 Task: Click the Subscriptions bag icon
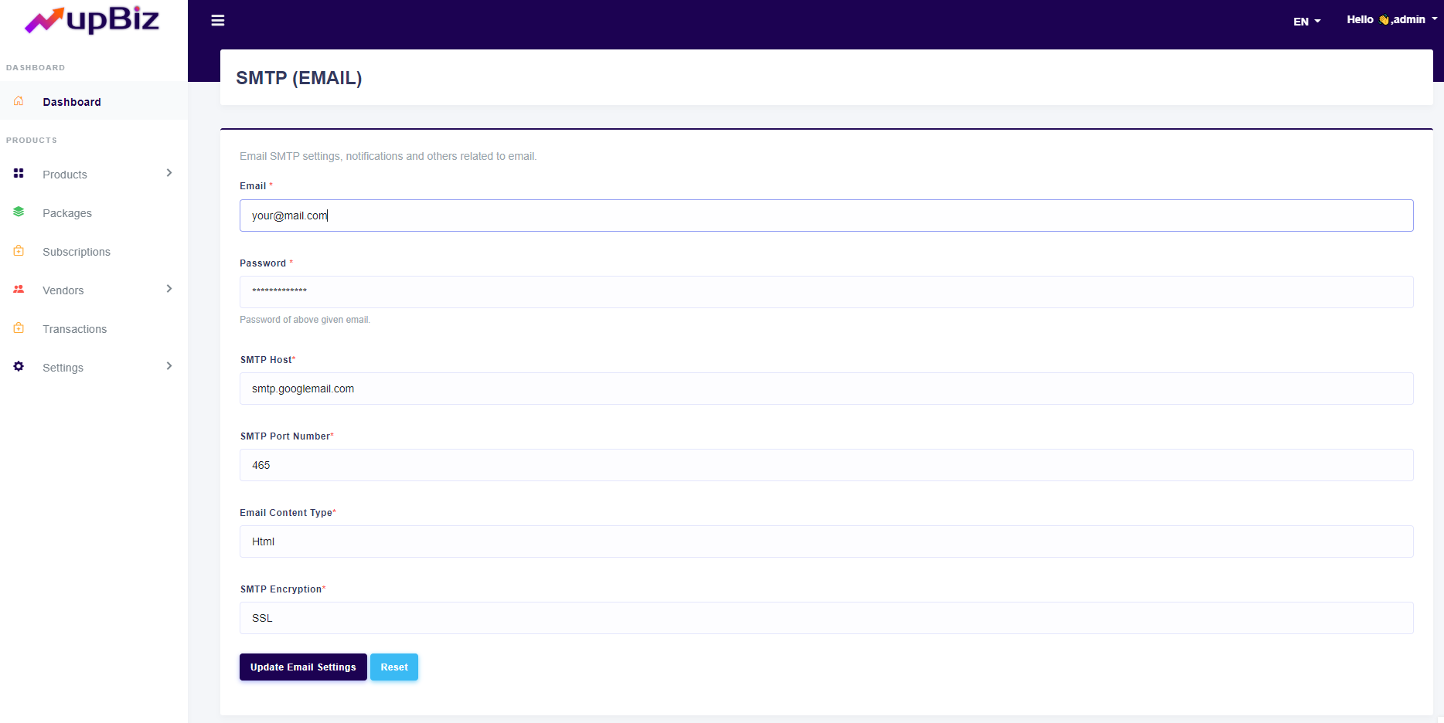(x=19, y=251)
